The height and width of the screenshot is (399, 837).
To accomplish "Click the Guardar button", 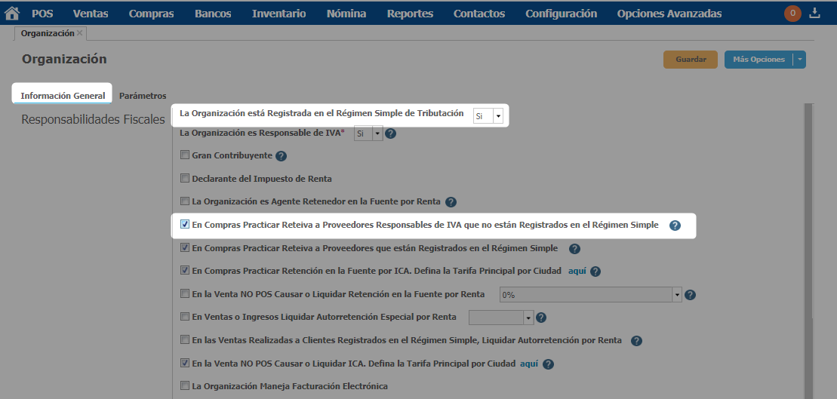I will [x=691, y=60].
